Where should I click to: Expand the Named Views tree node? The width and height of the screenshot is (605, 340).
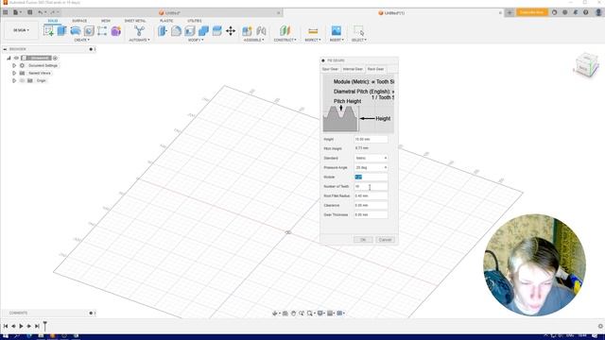pyautogui.click(x=14, y=73)
